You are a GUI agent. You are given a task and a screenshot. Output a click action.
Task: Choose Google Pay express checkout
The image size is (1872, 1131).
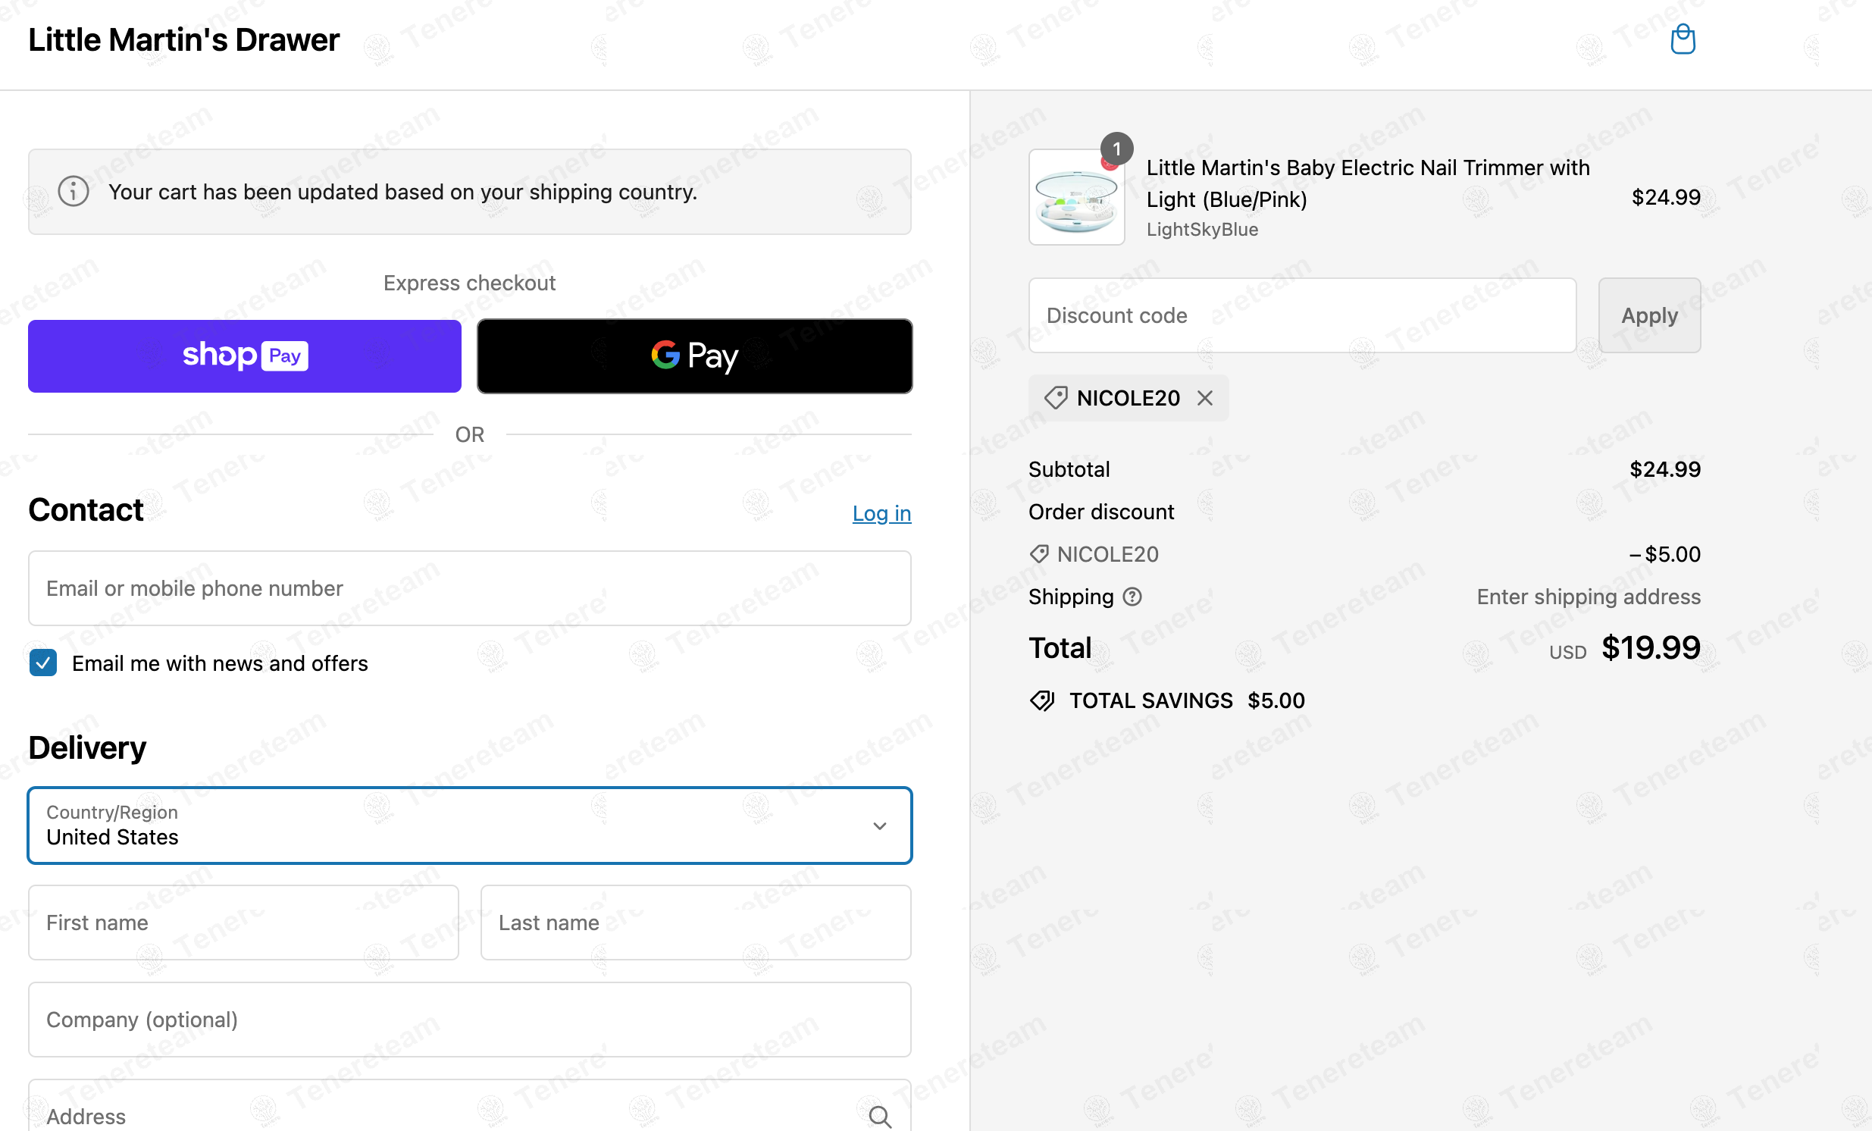[x=694, y=356]
